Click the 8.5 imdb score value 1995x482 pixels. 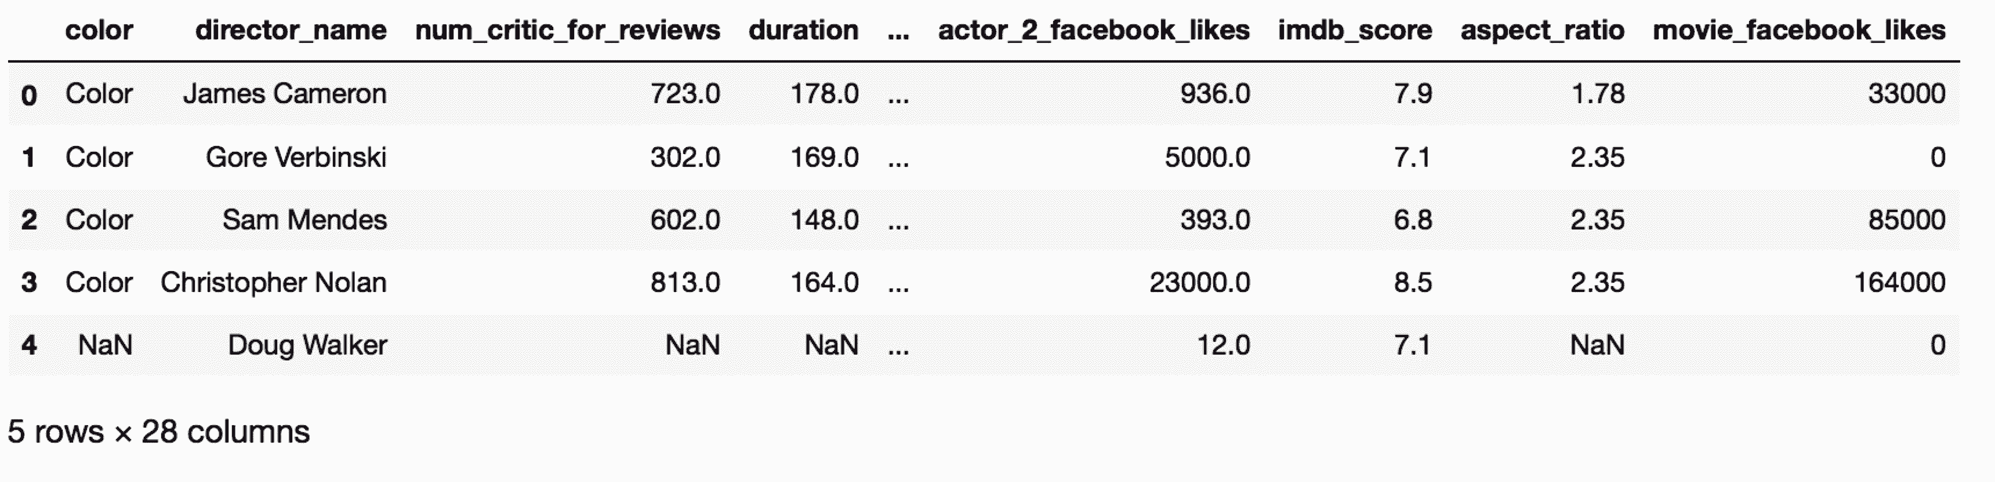1413,282
